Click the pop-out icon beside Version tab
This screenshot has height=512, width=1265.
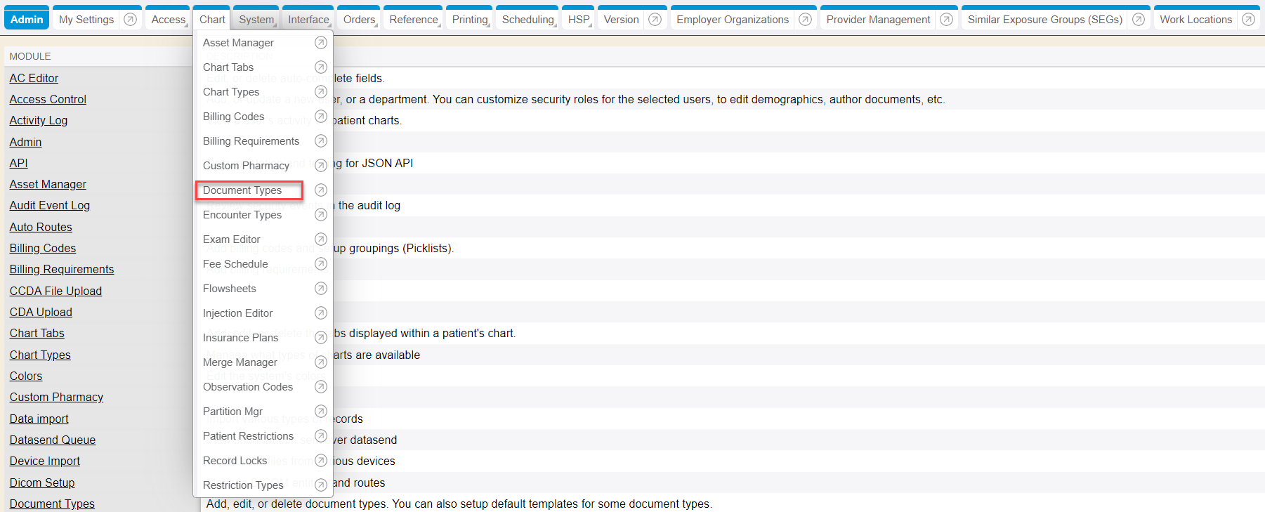pyautogui.click(x=655, y=20)
